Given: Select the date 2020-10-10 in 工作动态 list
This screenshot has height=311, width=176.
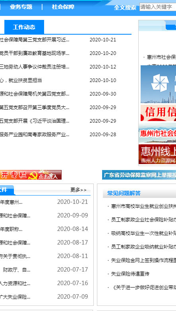Looking at the screenshot, I should [103, 80].
